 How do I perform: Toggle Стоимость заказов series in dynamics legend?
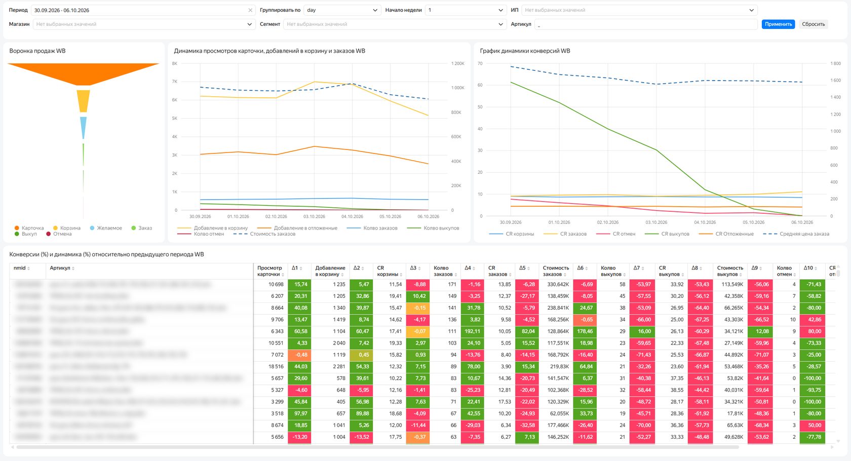(x=264, y=234)
